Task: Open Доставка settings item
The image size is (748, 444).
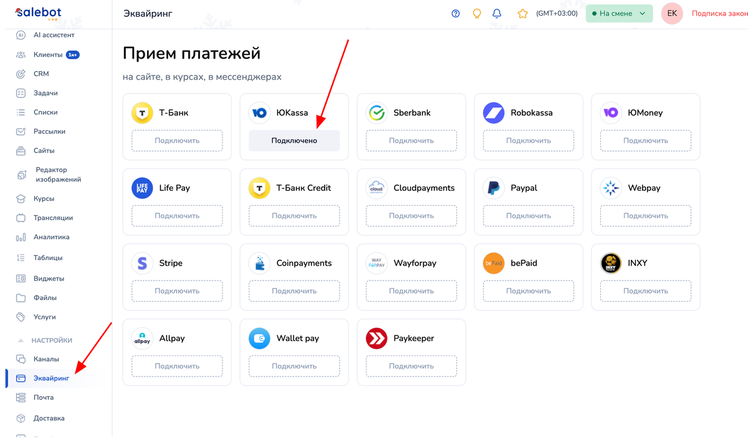Action: pyautogui.click(x=47, y=418)
